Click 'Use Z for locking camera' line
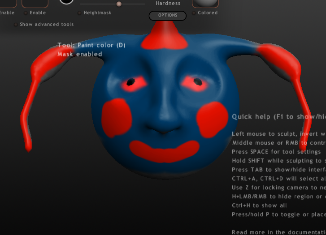Viewport: 326px width, 235px height. 279,188
